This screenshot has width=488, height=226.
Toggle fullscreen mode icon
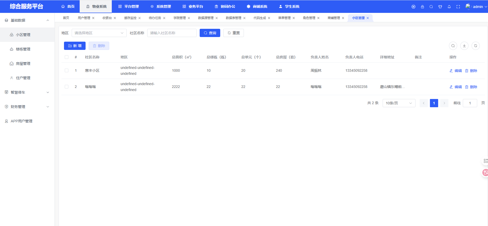[458, 7]
